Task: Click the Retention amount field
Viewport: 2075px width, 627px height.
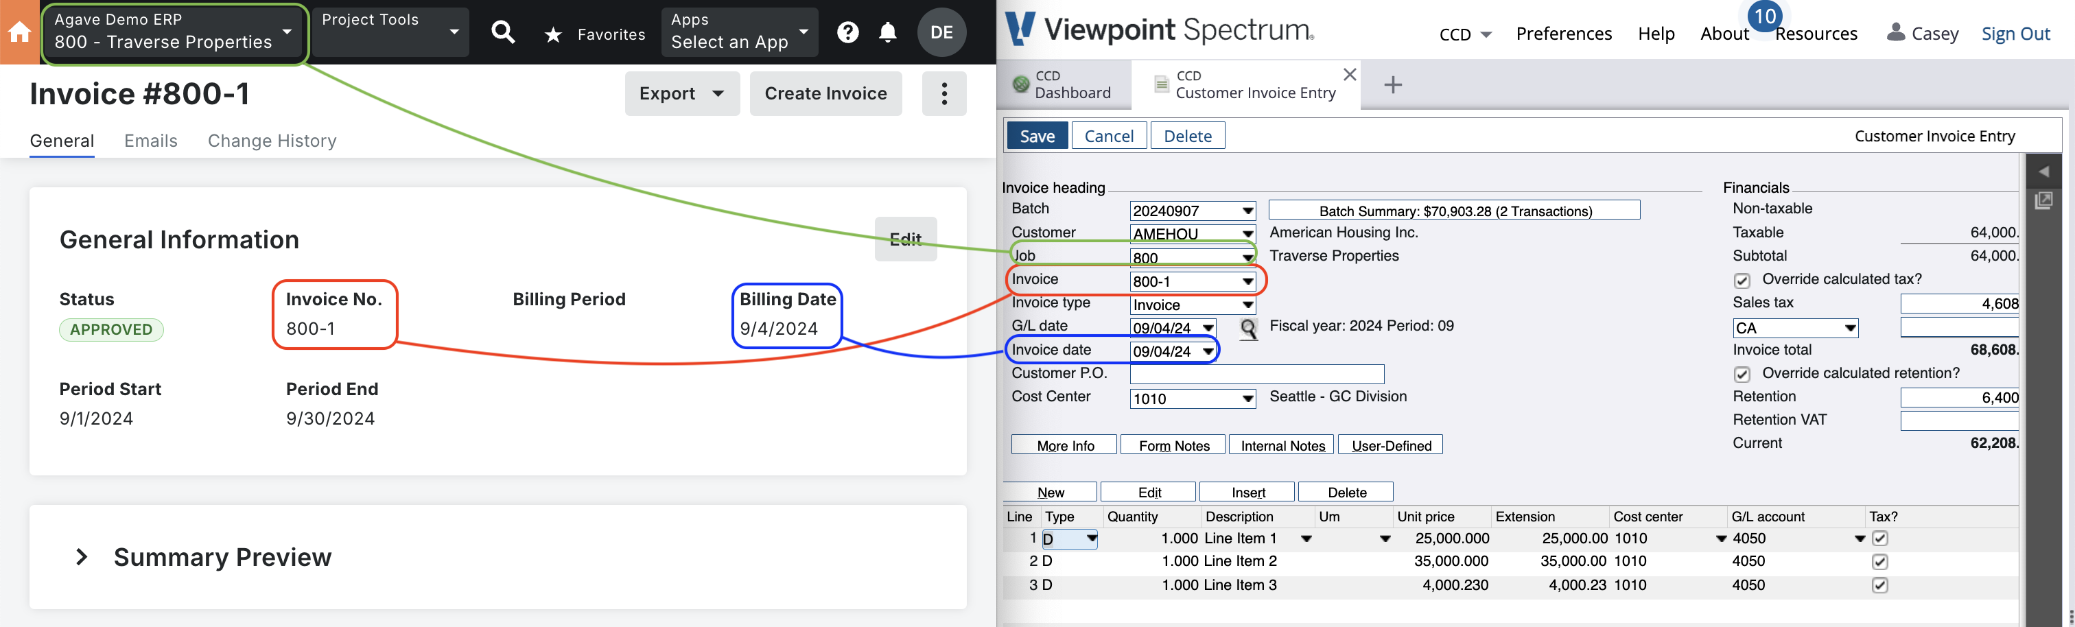Action: 1959,399
